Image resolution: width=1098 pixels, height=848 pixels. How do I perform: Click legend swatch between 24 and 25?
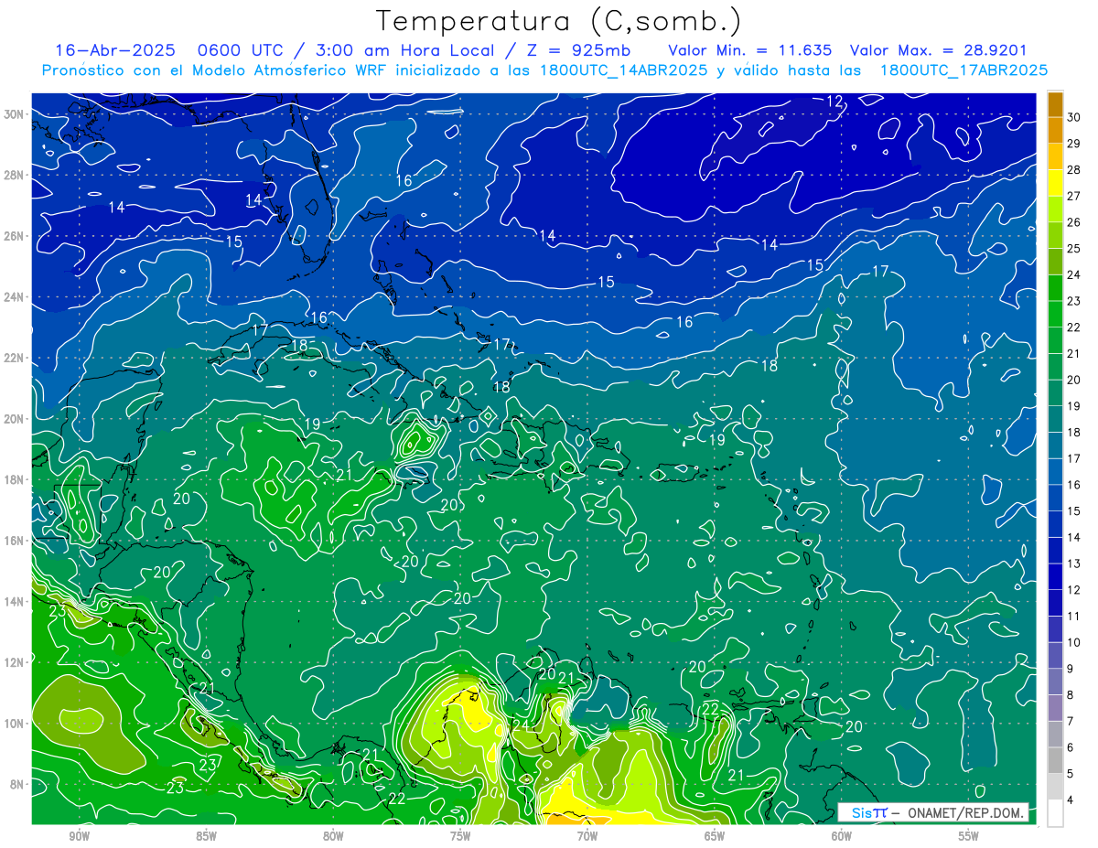click(1055, 262)
